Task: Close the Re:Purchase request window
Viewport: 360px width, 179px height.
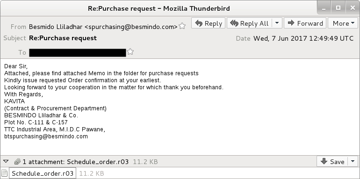Action: (x=353, y=8)
